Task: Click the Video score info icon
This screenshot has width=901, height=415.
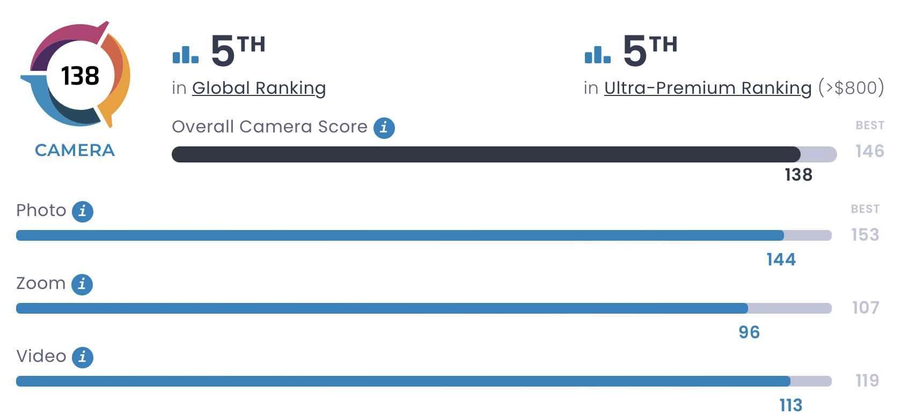Action: coord(83,357)
